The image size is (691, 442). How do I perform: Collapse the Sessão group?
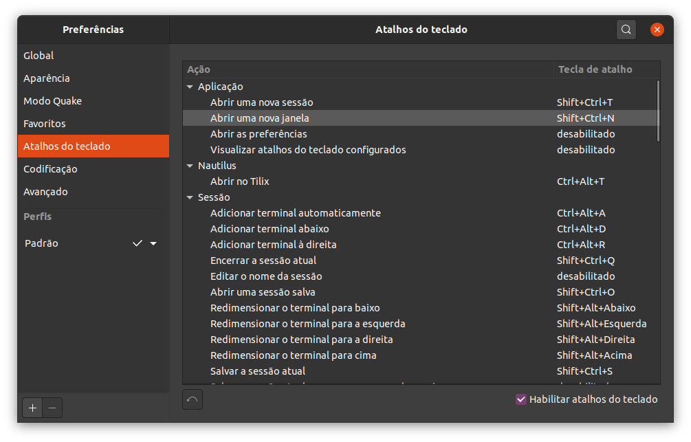click(190, 197)
